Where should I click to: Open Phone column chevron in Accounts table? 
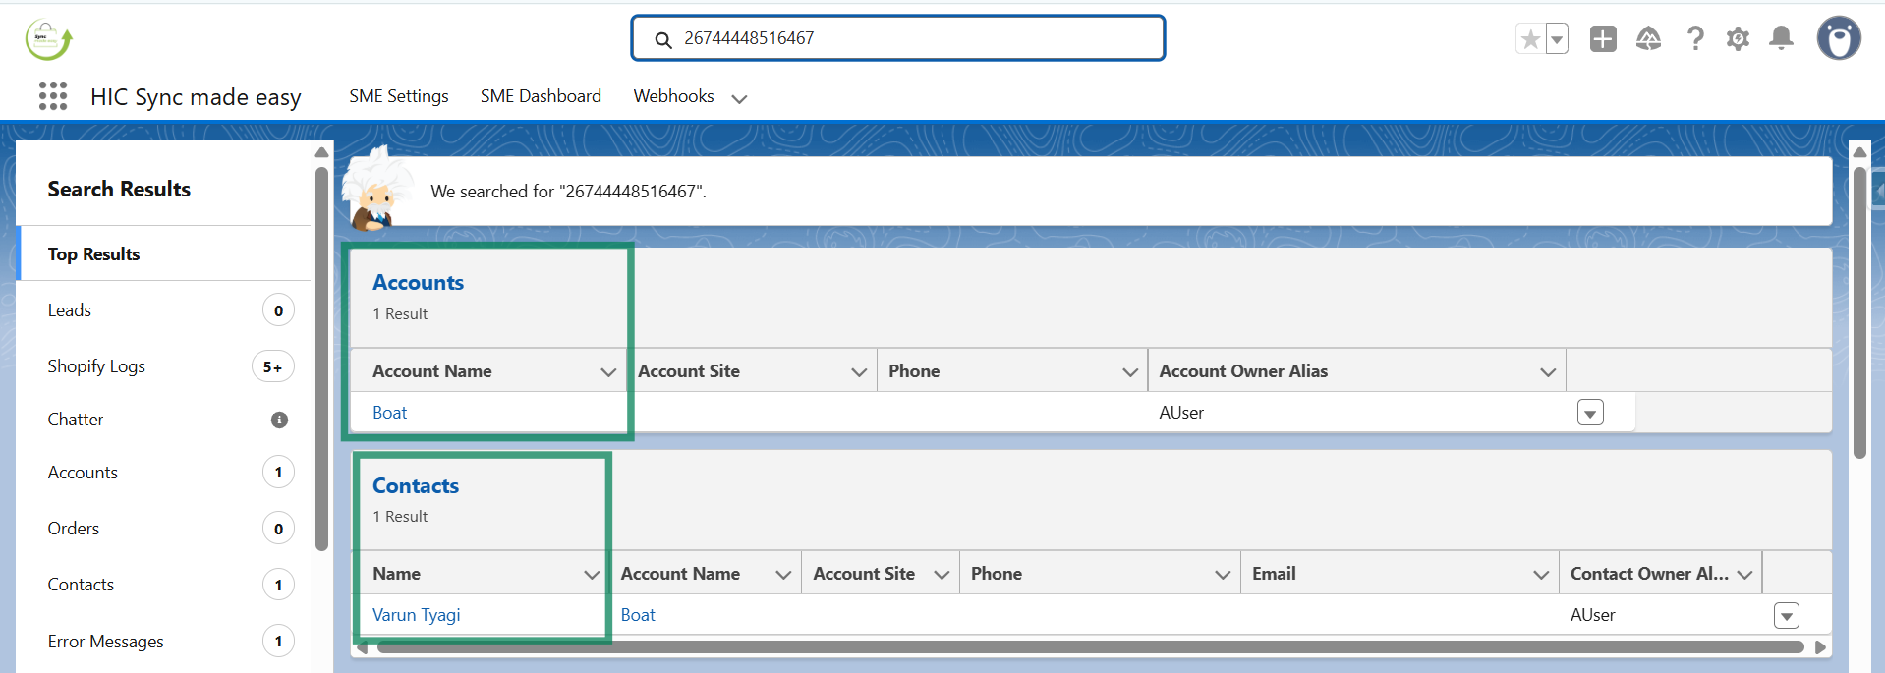[1130, 372]
